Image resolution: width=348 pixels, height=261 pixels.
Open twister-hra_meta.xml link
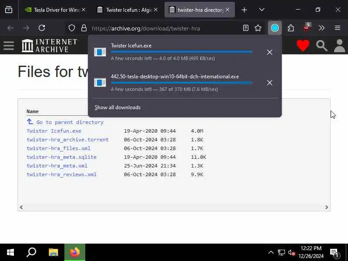[57, 166]
